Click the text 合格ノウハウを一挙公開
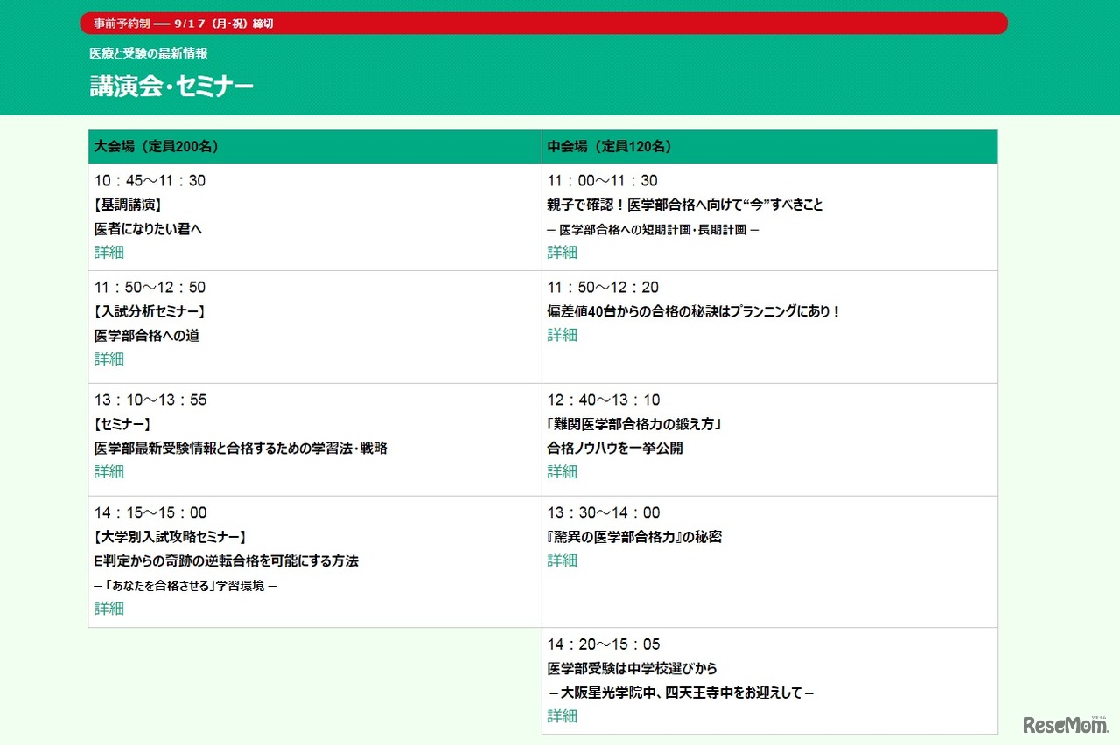 coord(615,449)
